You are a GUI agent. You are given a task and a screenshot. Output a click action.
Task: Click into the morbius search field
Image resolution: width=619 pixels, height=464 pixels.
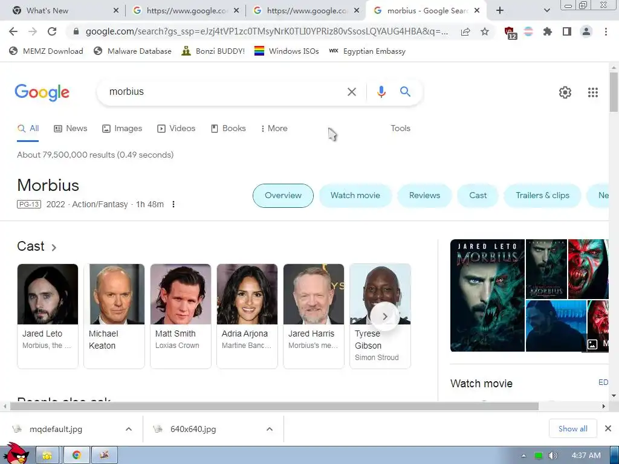point(225,92)
